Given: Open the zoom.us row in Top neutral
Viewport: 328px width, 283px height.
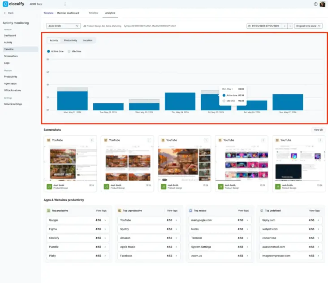Looking at the screenshot, I should (x=220, y=256).
